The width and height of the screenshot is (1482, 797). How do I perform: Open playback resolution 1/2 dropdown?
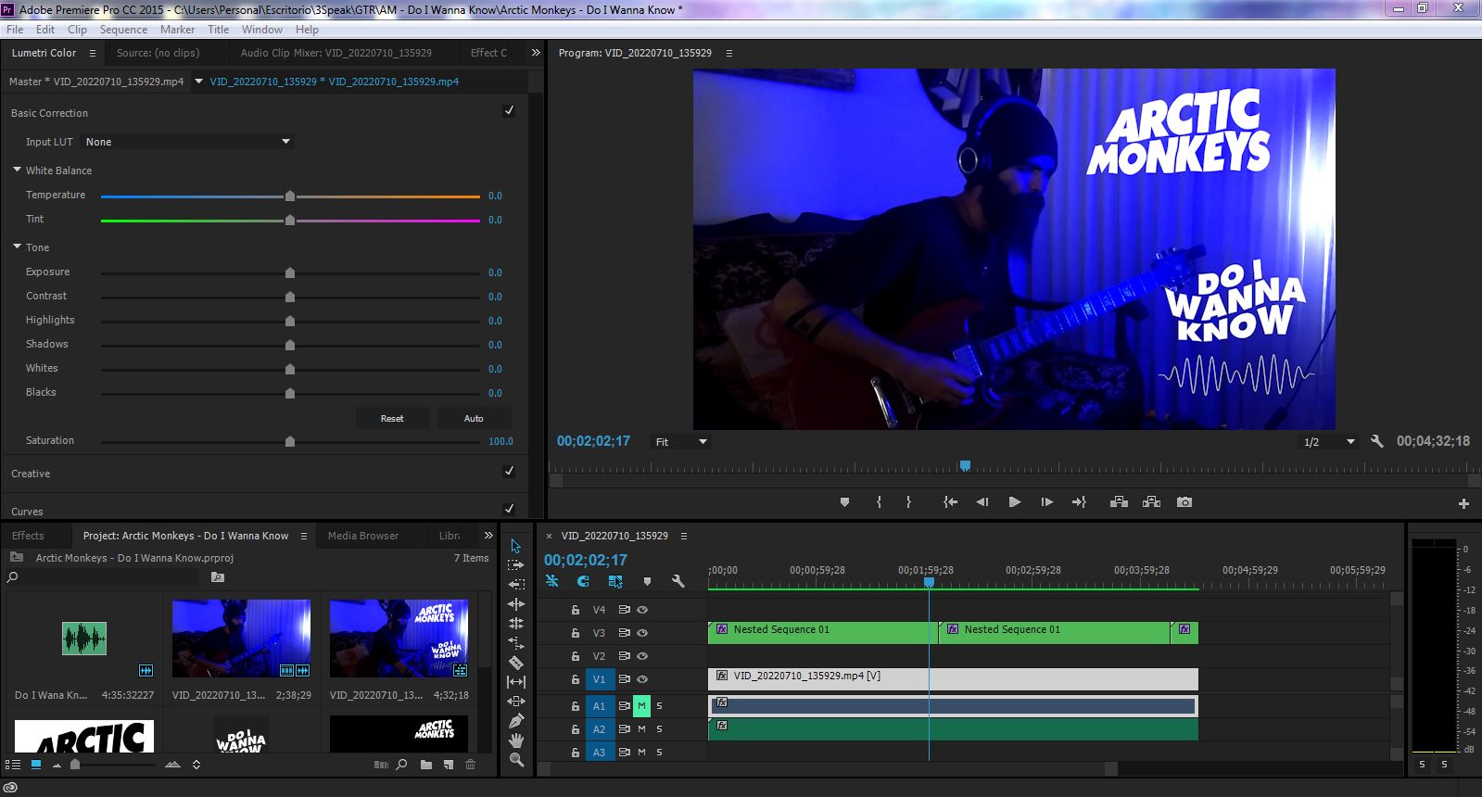(1329, 442)
